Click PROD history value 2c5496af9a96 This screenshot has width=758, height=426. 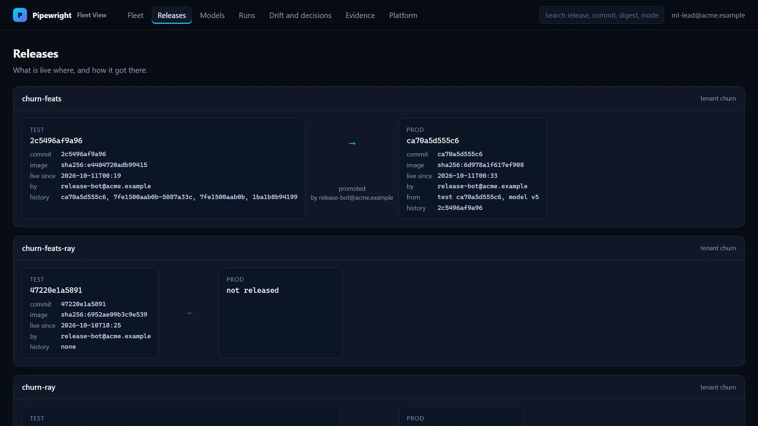click(460, 208)
